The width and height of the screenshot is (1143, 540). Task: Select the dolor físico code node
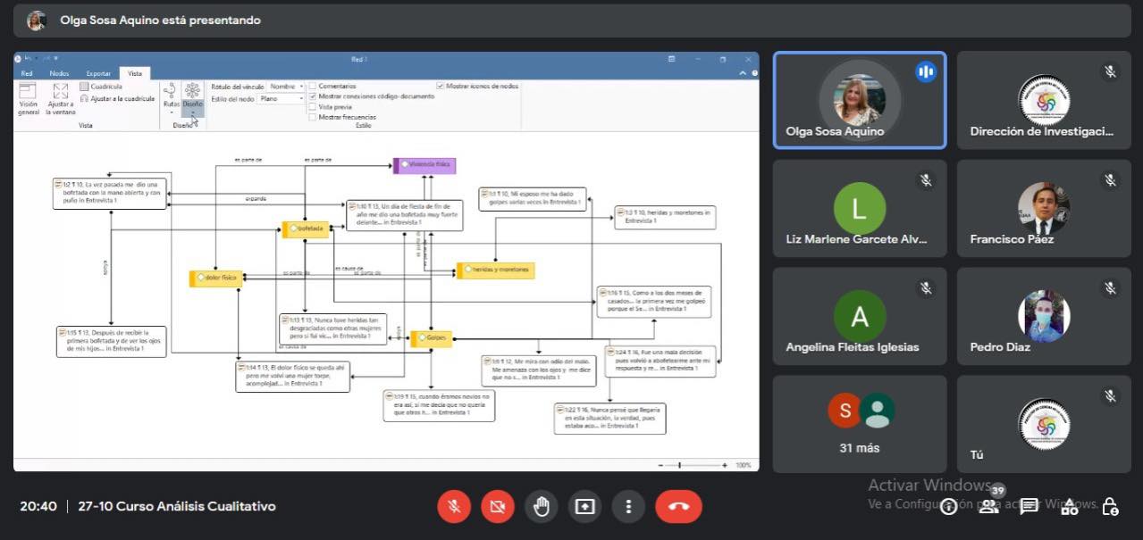215,278
